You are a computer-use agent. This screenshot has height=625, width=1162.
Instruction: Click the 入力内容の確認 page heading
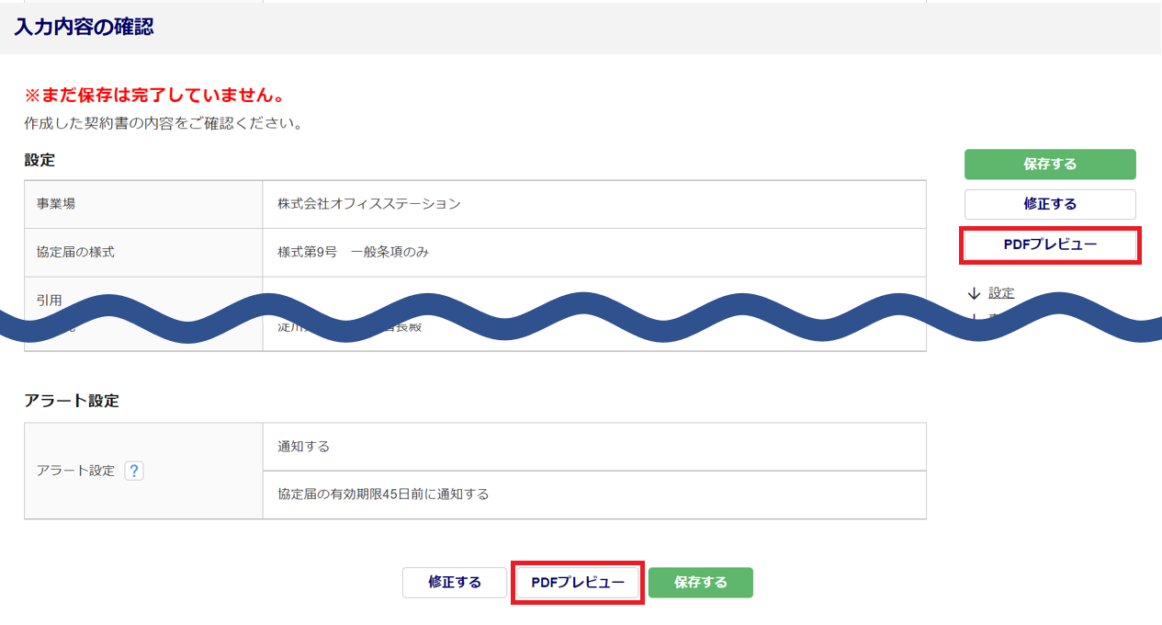(x=84, y=28)
